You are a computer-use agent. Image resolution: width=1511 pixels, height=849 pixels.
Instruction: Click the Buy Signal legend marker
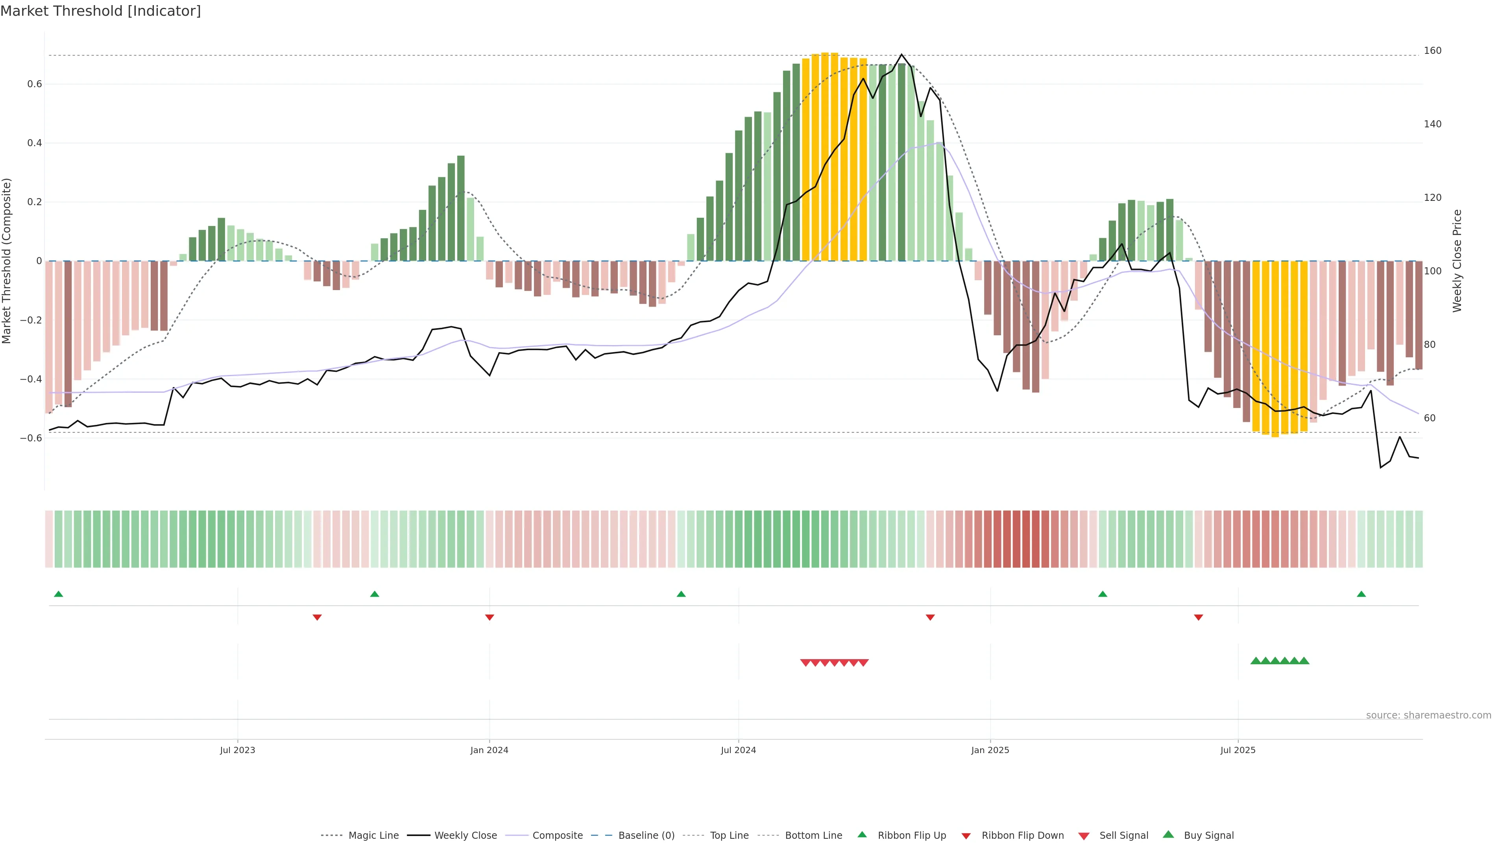[x=1168, y=834]
